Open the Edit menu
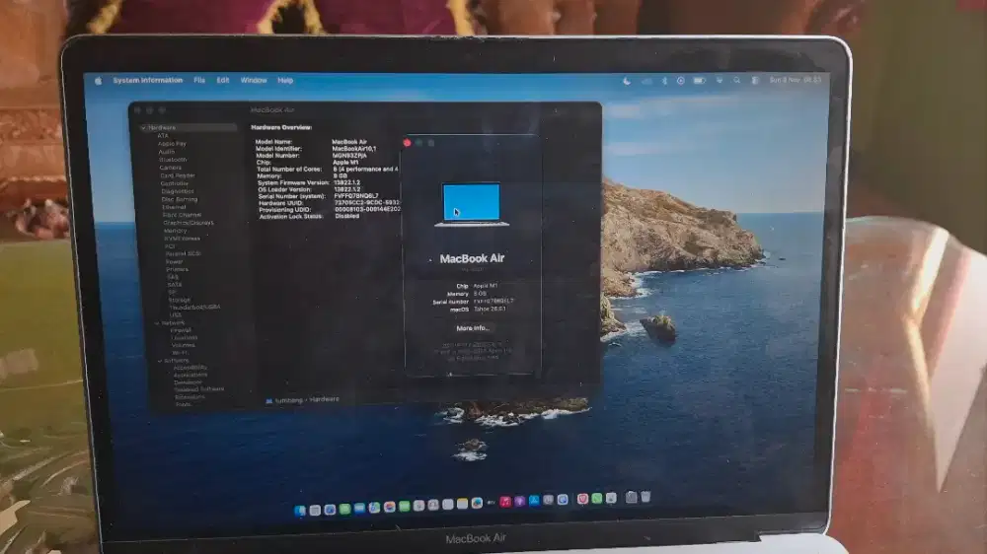 click(x=223, y=81)
